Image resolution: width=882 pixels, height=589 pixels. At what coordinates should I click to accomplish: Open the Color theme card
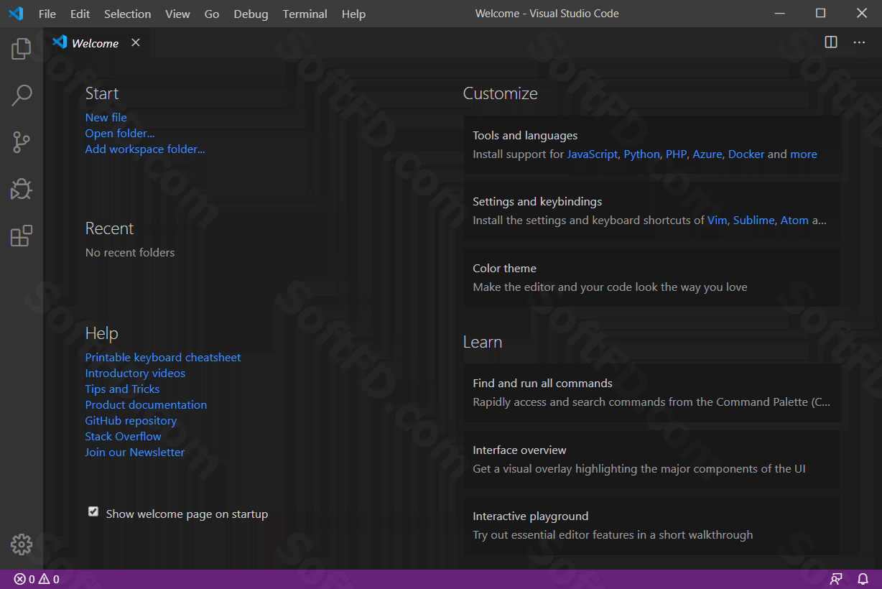pyautogui.click(x=651, y=278)
